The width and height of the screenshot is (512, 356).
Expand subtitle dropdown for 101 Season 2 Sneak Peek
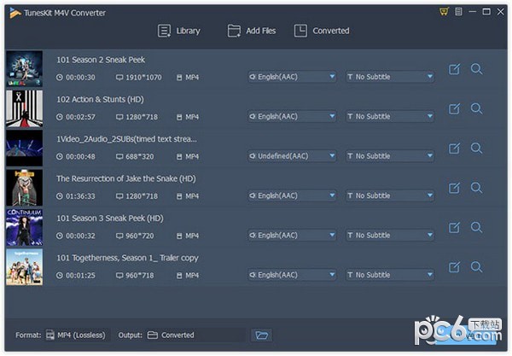coord(390,77)
